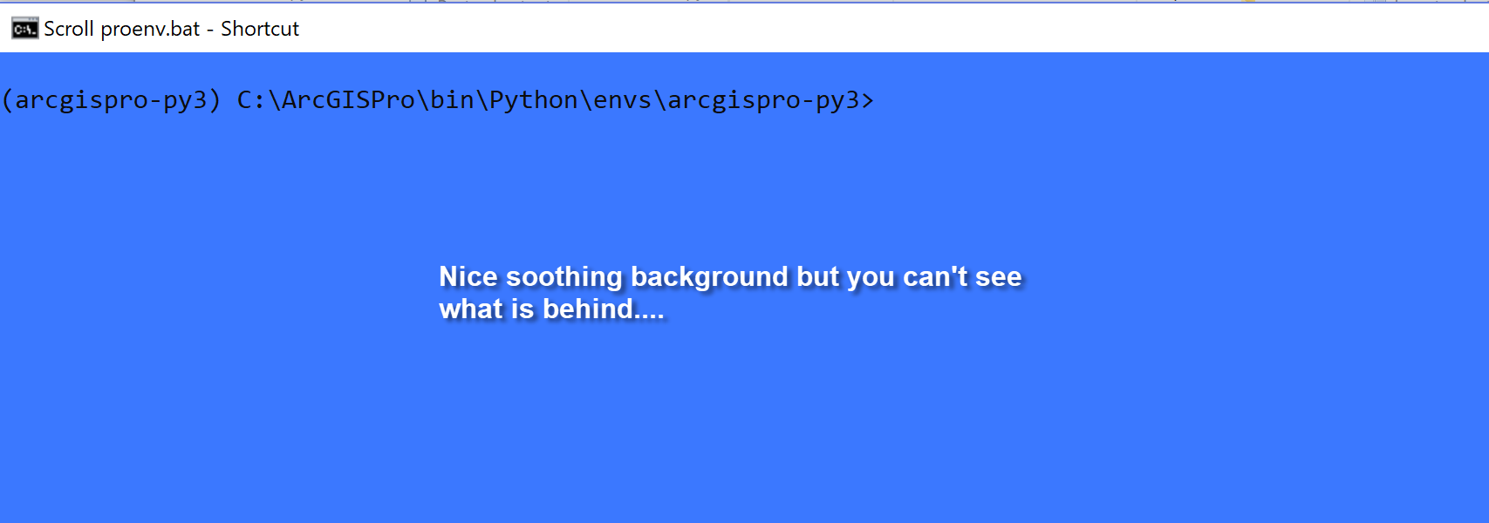Place cursor right after the ">" prompt
Viewport: 1489px width, 523px height.
pyautogui.click(x=879, y=100)
